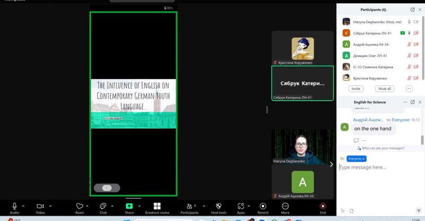Click Демидик Олег ЛП-41 in participants list
This screenshot has width=425, height=221.
tap(370, 56)
